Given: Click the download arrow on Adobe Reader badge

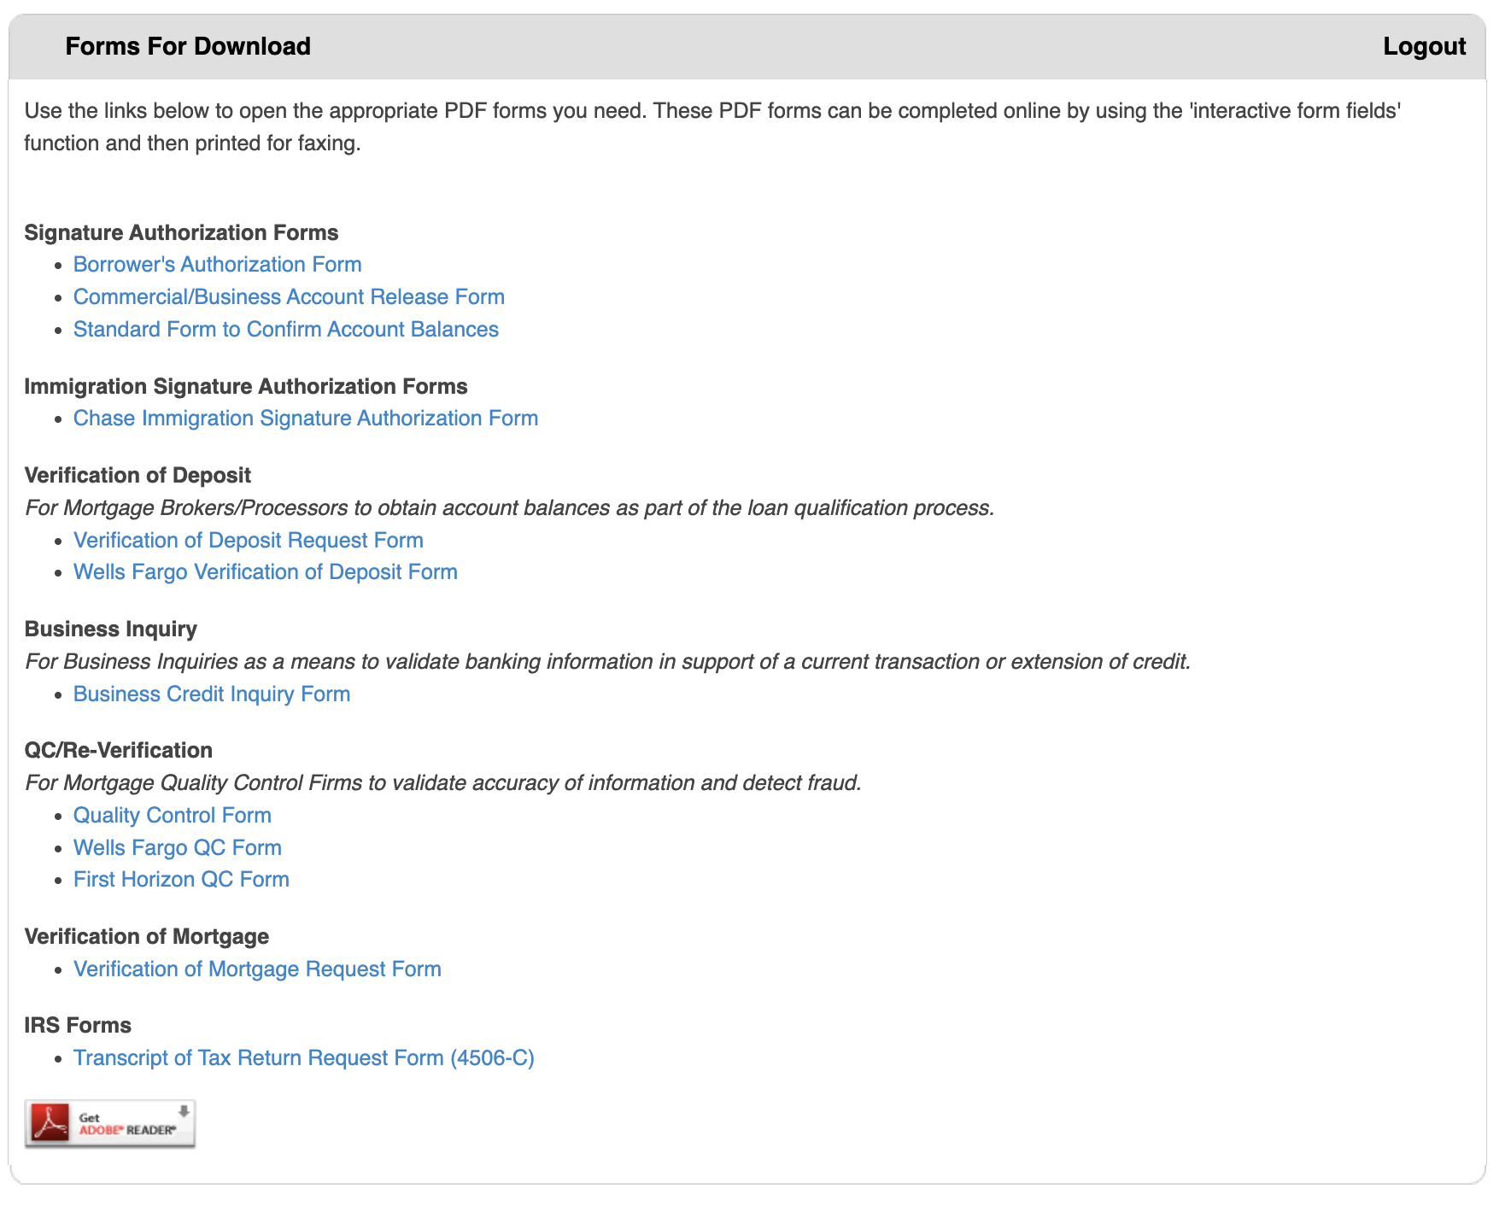Looking at the screenshot, I should [184, 1110].
